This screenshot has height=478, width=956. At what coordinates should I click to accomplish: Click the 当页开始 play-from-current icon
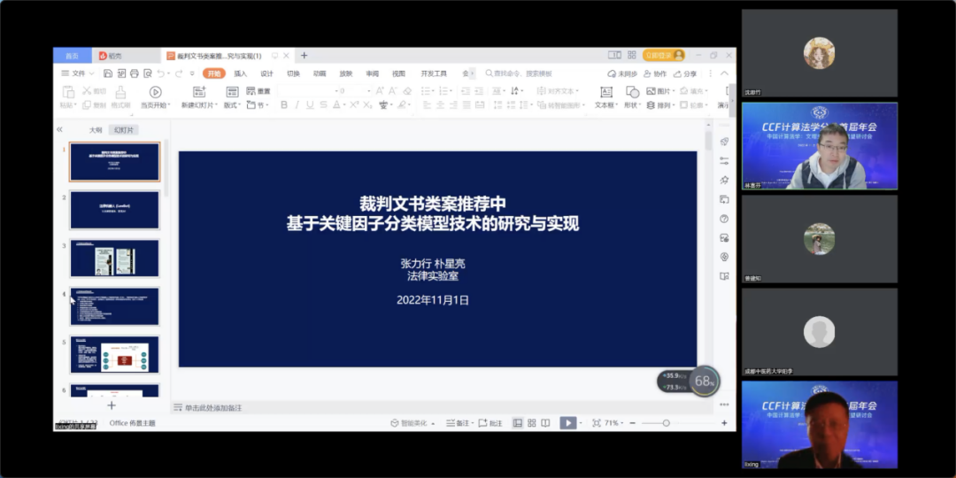pos(156,92)
